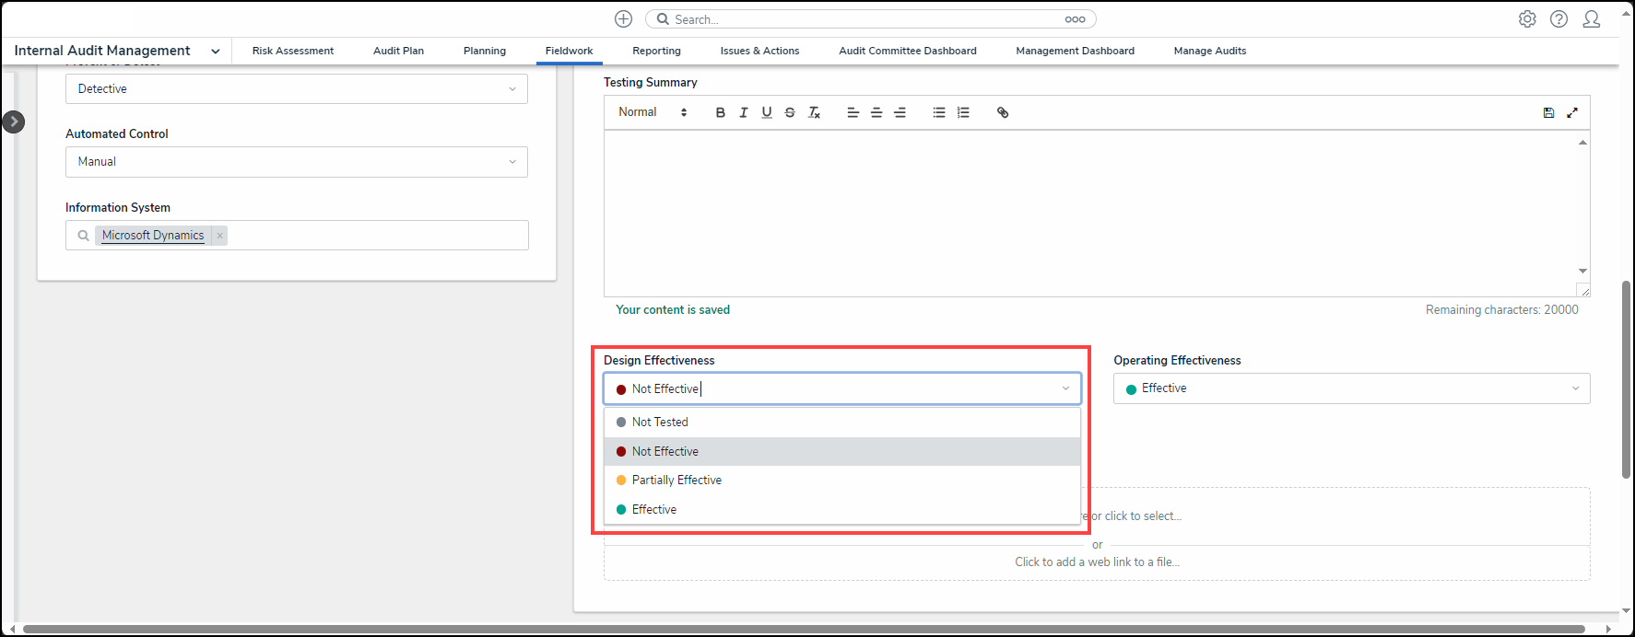The image size is (1635, 637).
Task: Create a bulleted list
Action: pos(938,112)
